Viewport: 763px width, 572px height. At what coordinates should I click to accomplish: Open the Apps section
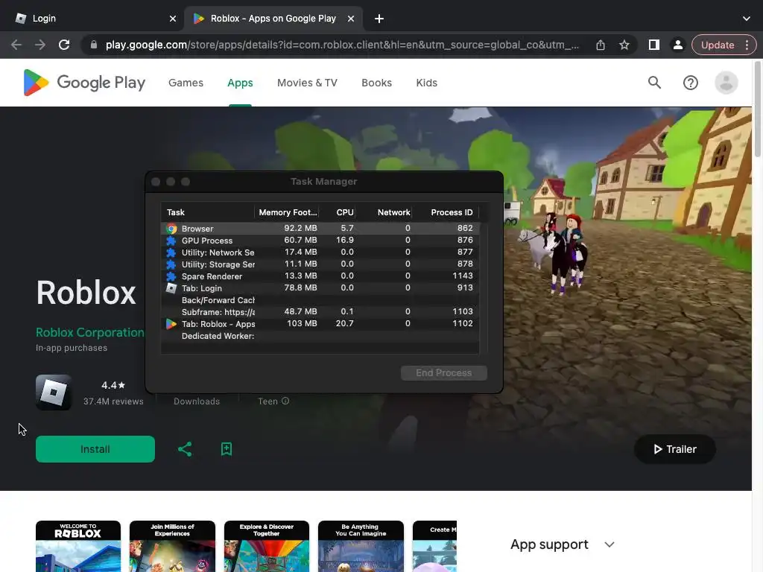pyautogui.click(x=240, y=83)
